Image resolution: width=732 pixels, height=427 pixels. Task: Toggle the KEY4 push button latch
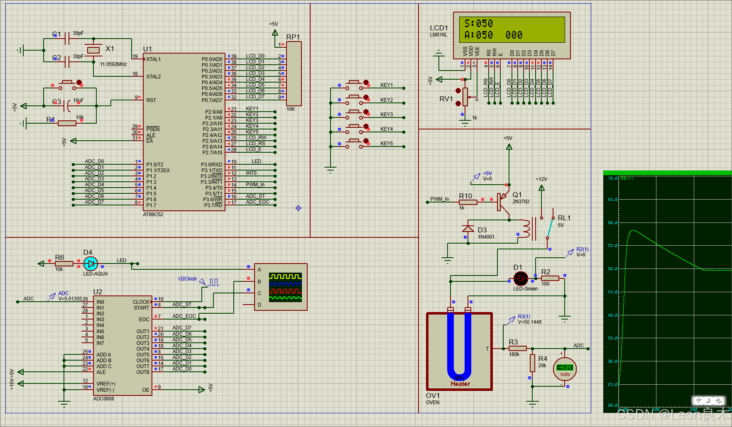click(366, 127)
